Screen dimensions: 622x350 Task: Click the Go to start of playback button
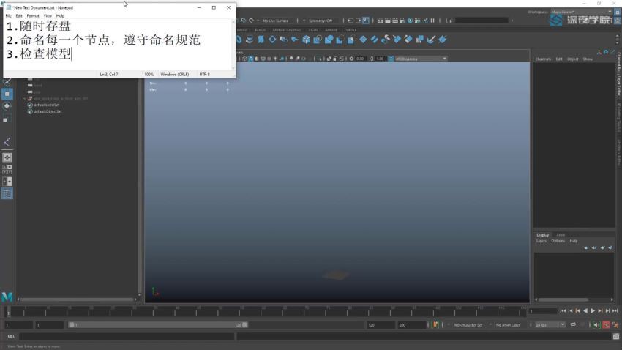(563, 311)
